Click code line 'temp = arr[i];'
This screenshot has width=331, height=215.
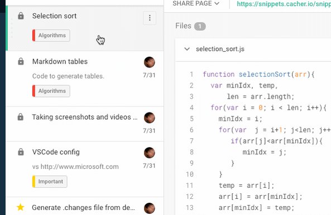tap(246, 185)
